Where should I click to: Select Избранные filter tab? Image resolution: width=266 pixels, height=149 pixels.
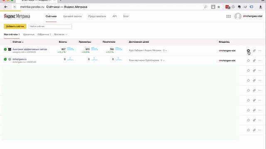44,34
